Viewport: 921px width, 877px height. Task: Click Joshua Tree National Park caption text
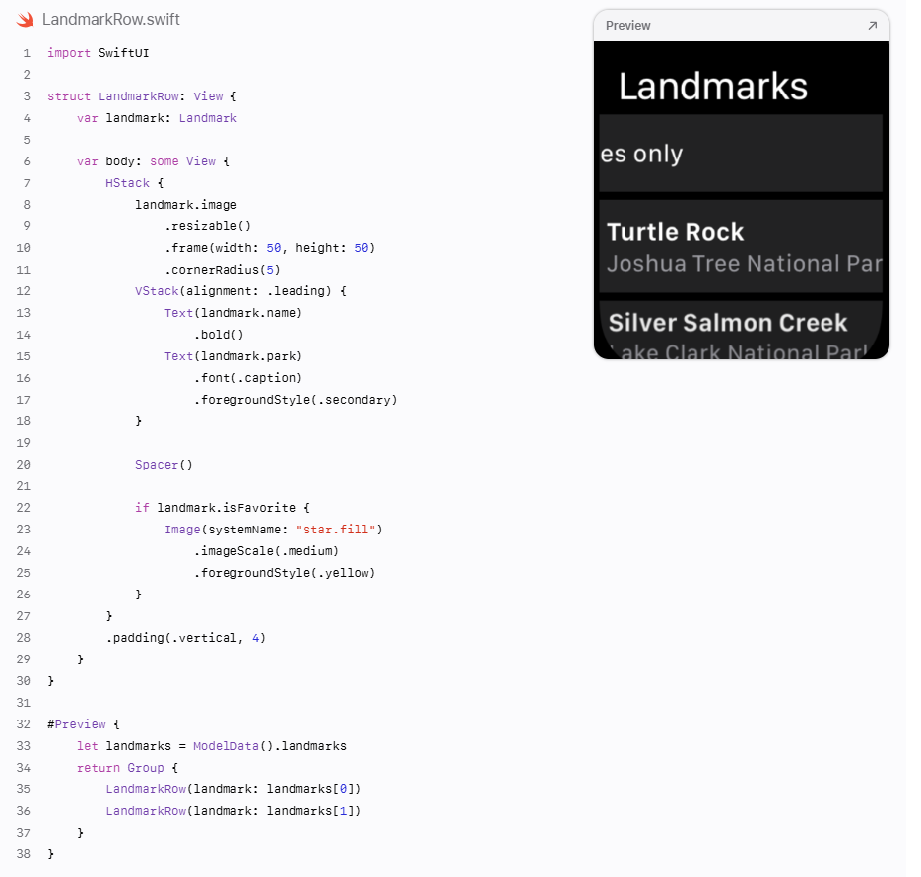[x=745, y=264]
